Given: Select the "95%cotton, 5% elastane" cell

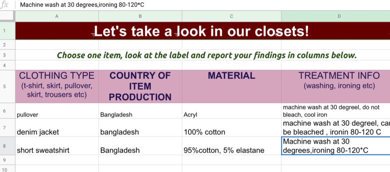Looking at the screenshot, I should pyautogui.click(x=232, y=150).
